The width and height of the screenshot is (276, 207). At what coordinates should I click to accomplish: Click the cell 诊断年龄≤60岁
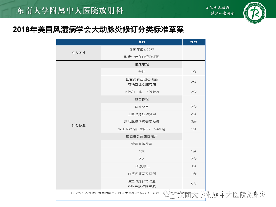coord(142,49)
